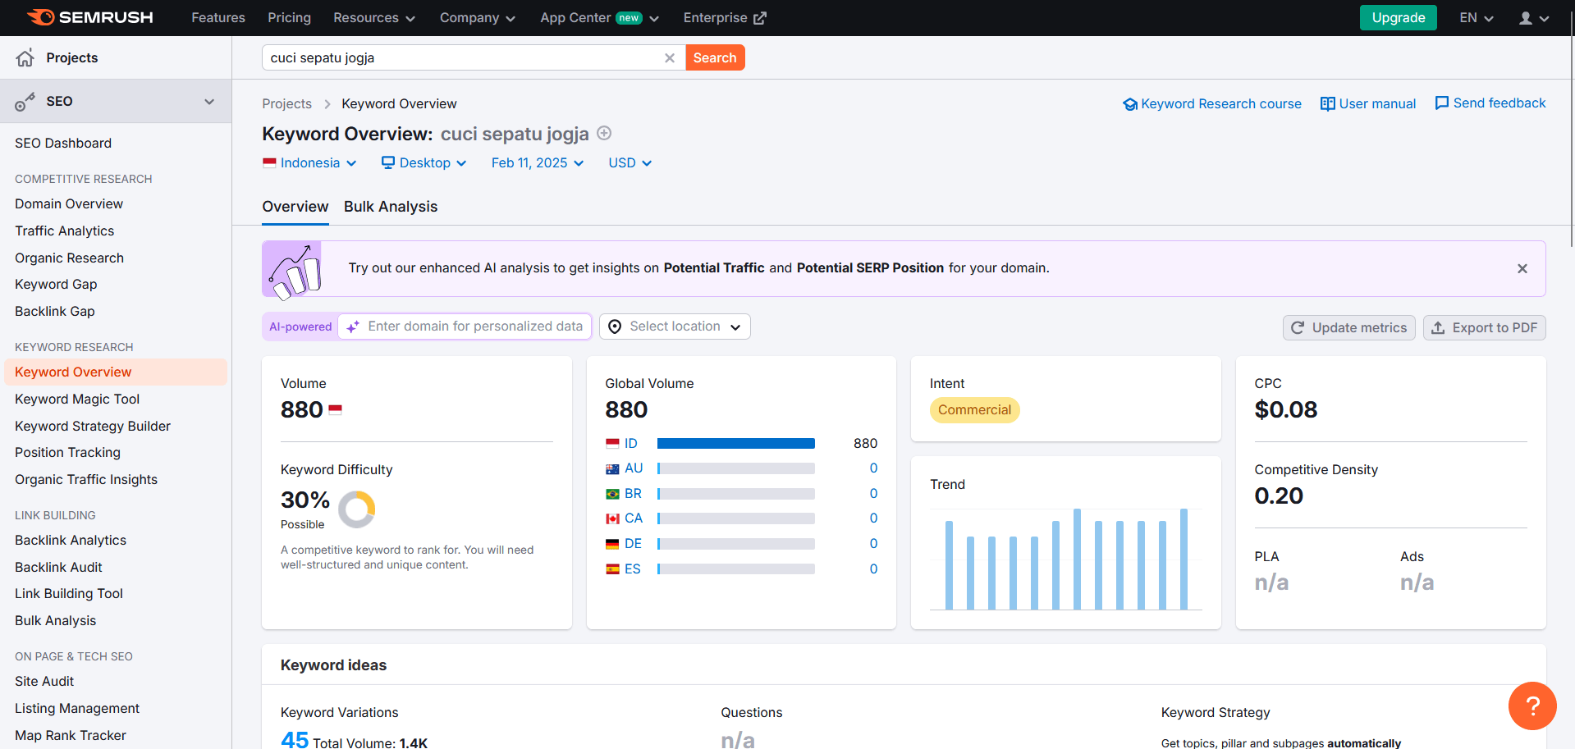Click the Canada flag in Global Volume
The height and width of the screenshot is (749, 1575).
(x=612, y=518)
